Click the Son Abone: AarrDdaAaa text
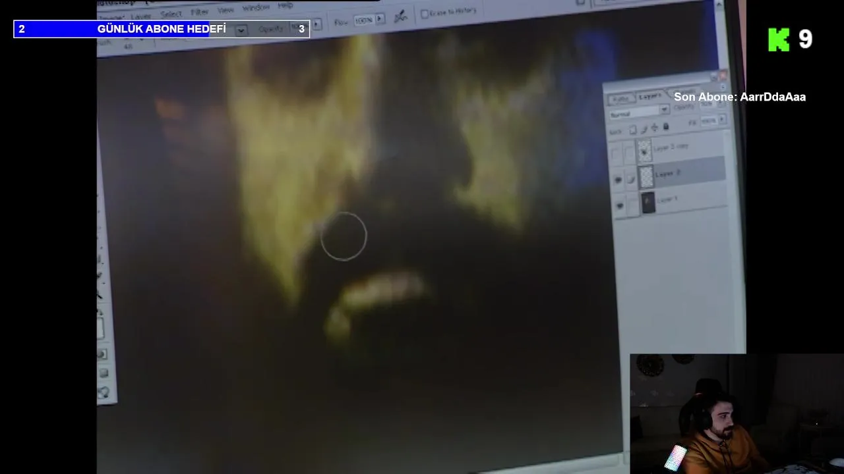The image size is (844, 474). coord(740,97)
